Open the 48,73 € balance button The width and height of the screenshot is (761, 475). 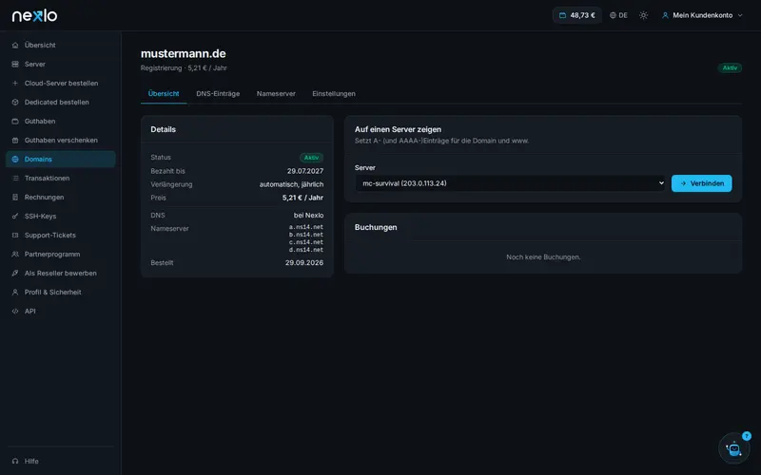tap(577, 15)
